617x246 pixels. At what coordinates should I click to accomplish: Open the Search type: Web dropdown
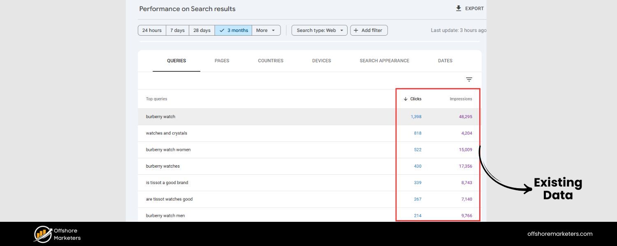click(x=319, y=30)
